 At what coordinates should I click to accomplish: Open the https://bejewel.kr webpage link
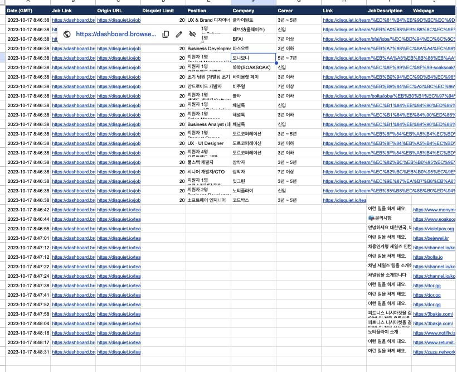(x=431, y=238)
